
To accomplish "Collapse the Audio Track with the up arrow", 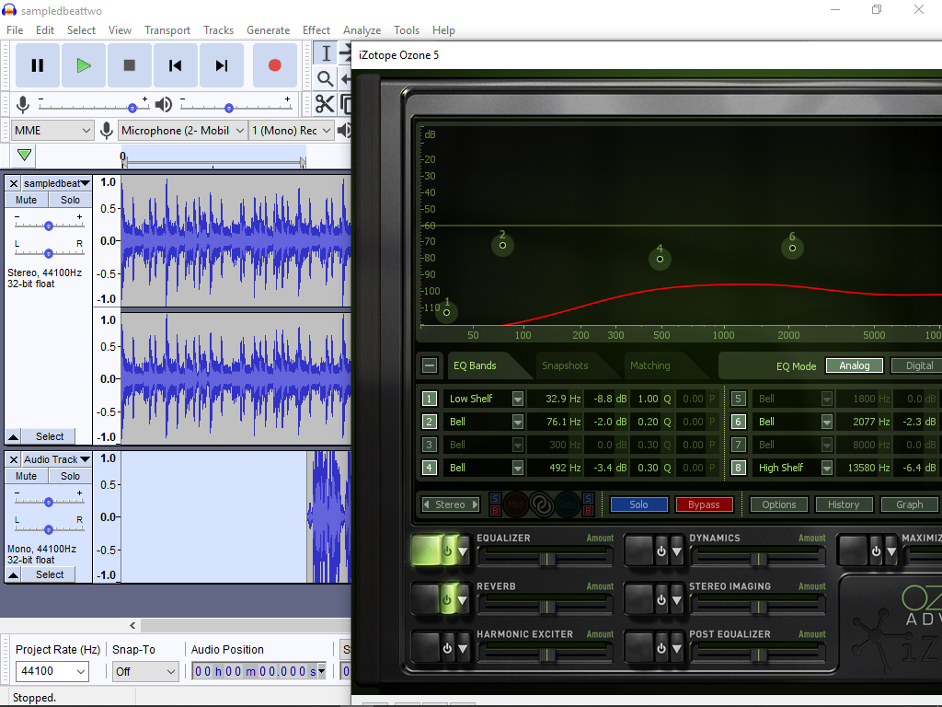I will coord(13,574).
